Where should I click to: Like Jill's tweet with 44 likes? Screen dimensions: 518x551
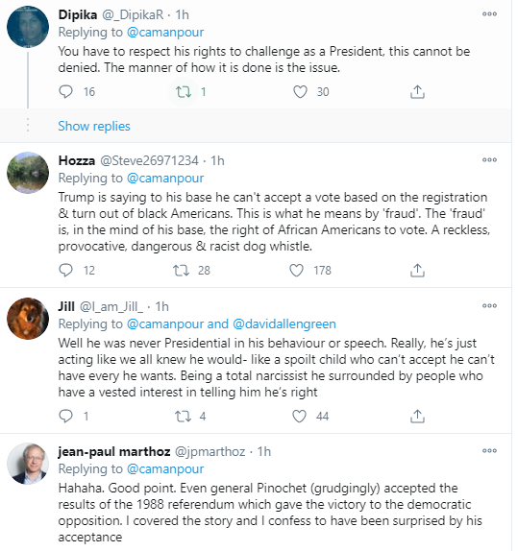(x=300, y=416)
